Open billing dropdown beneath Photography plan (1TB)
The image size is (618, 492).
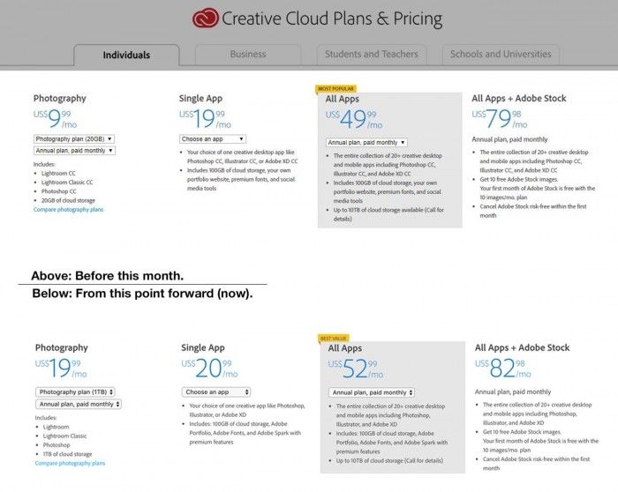click(x=78, y=404)
